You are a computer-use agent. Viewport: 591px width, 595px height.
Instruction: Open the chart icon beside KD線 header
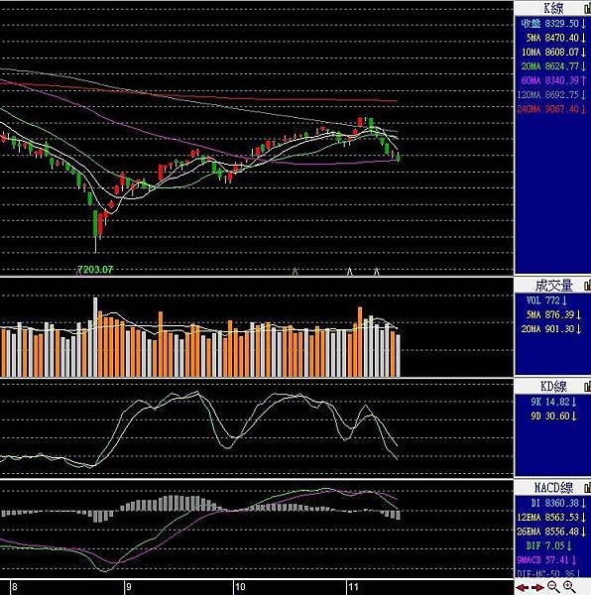587,386
